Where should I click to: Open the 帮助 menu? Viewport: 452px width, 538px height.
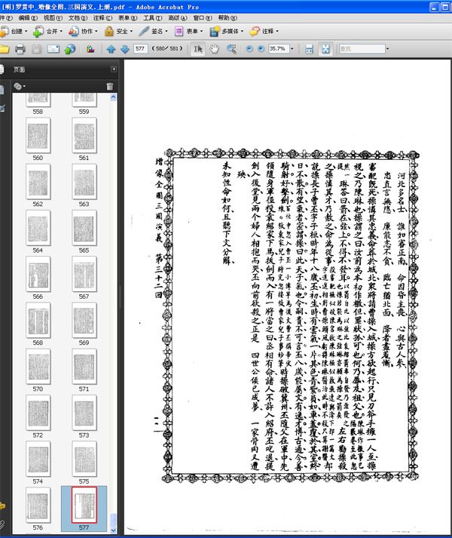coord(228,18)
